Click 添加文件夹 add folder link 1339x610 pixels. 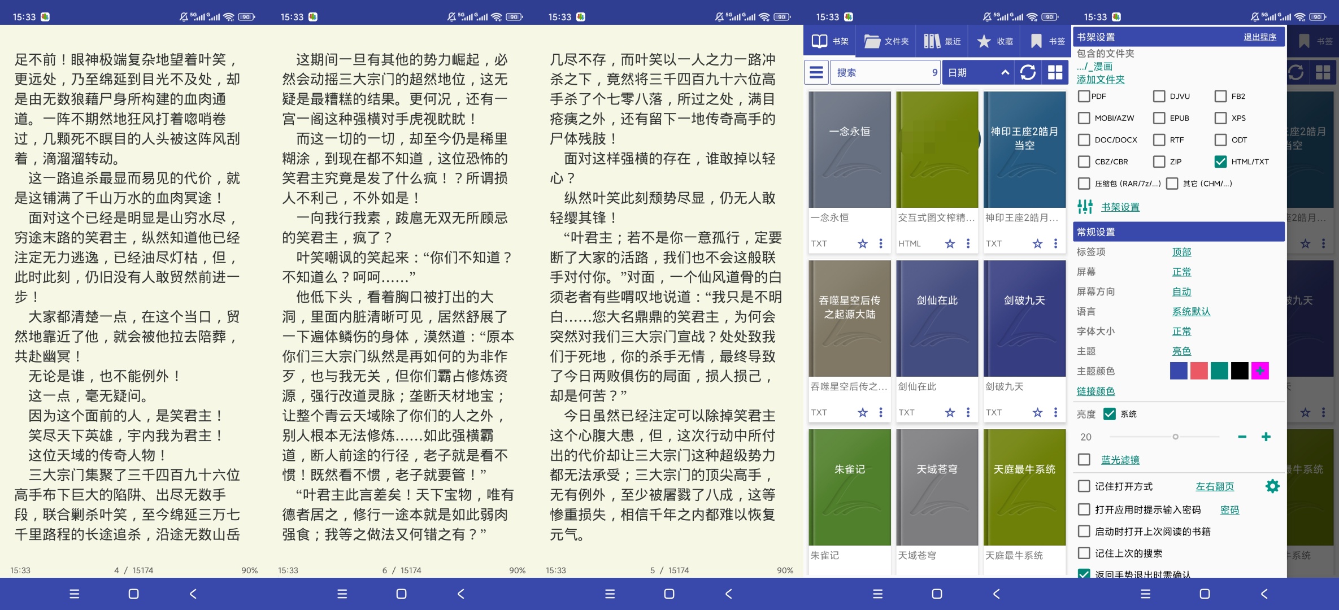tap(1101, 80)
